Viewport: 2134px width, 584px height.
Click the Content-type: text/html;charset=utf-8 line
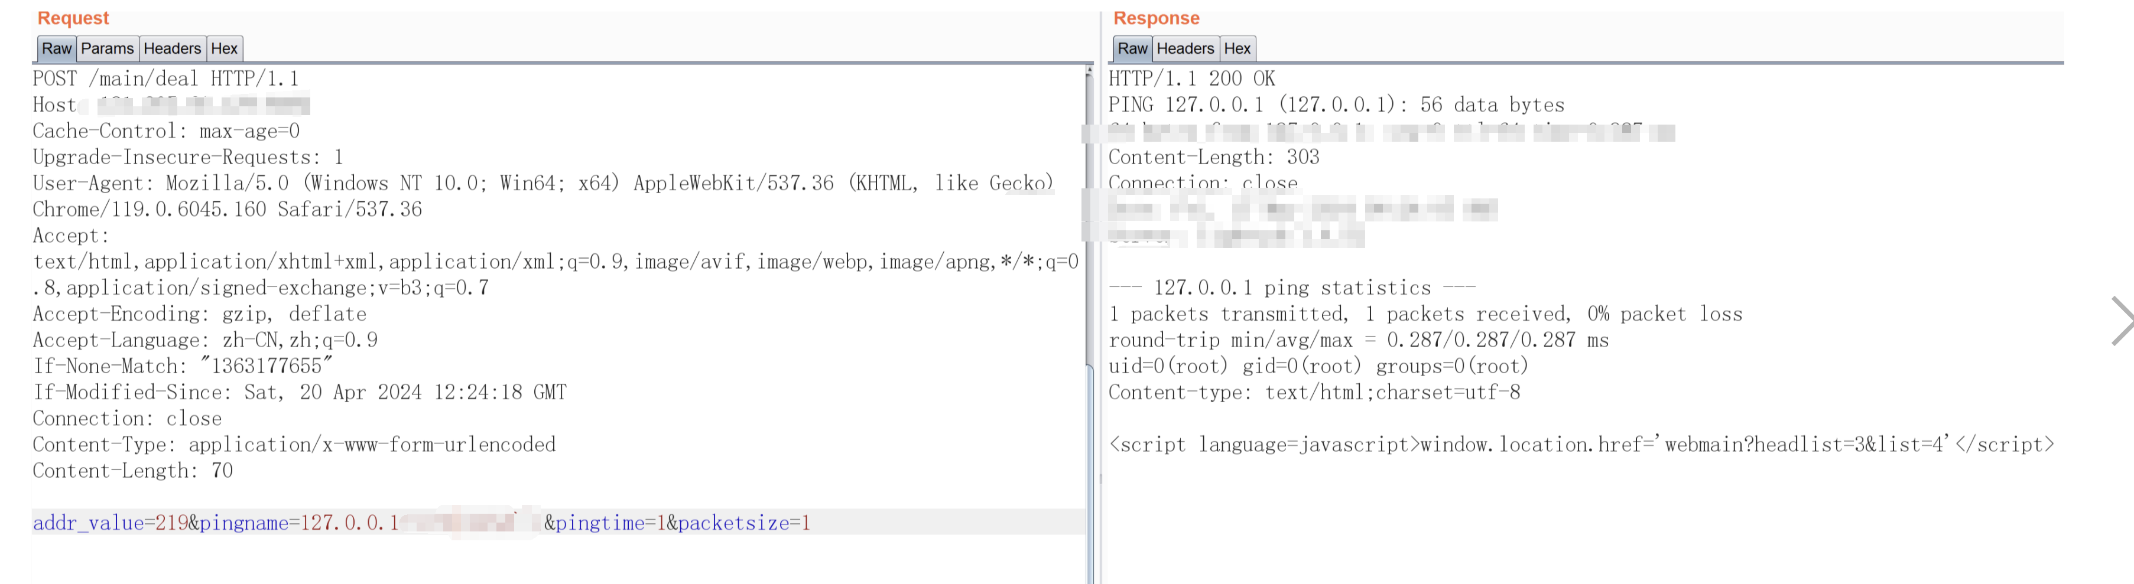tap(1315, 392)
